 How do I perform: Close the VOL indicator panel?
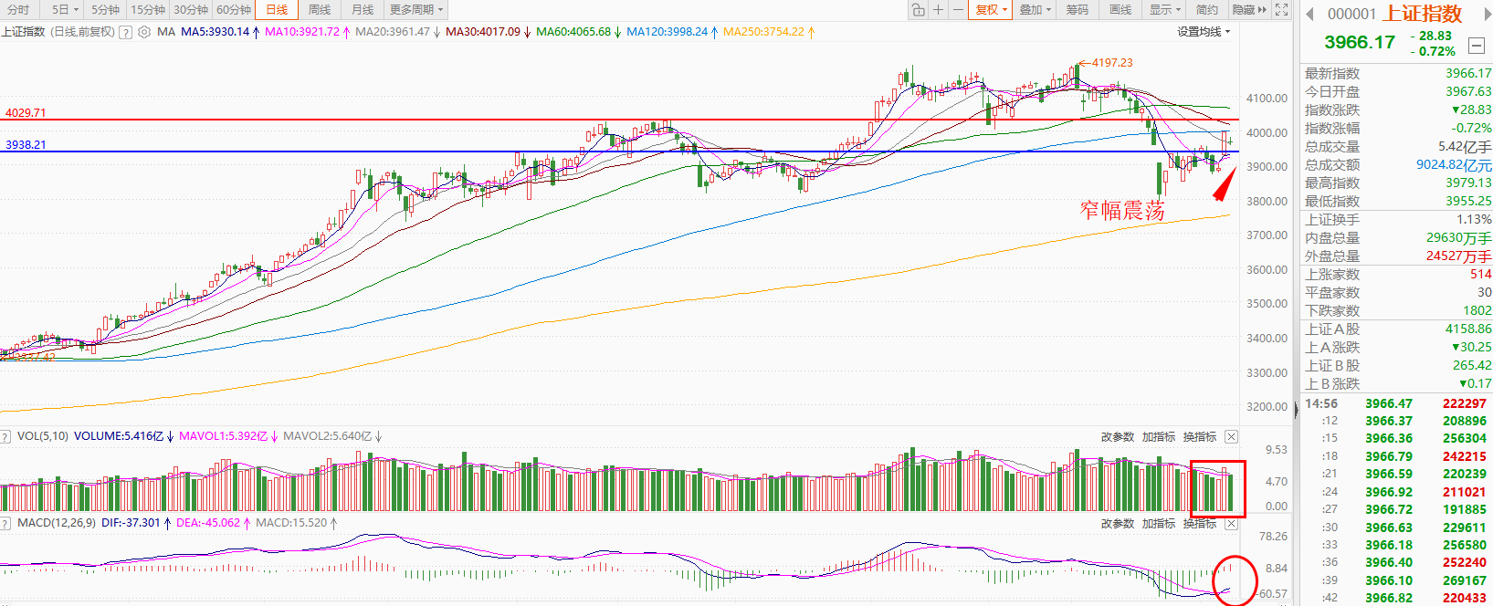point(1231,437)
